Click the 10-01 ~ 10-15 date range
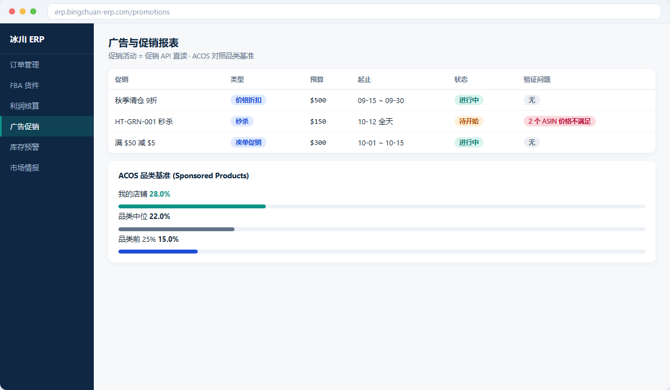 381,143
